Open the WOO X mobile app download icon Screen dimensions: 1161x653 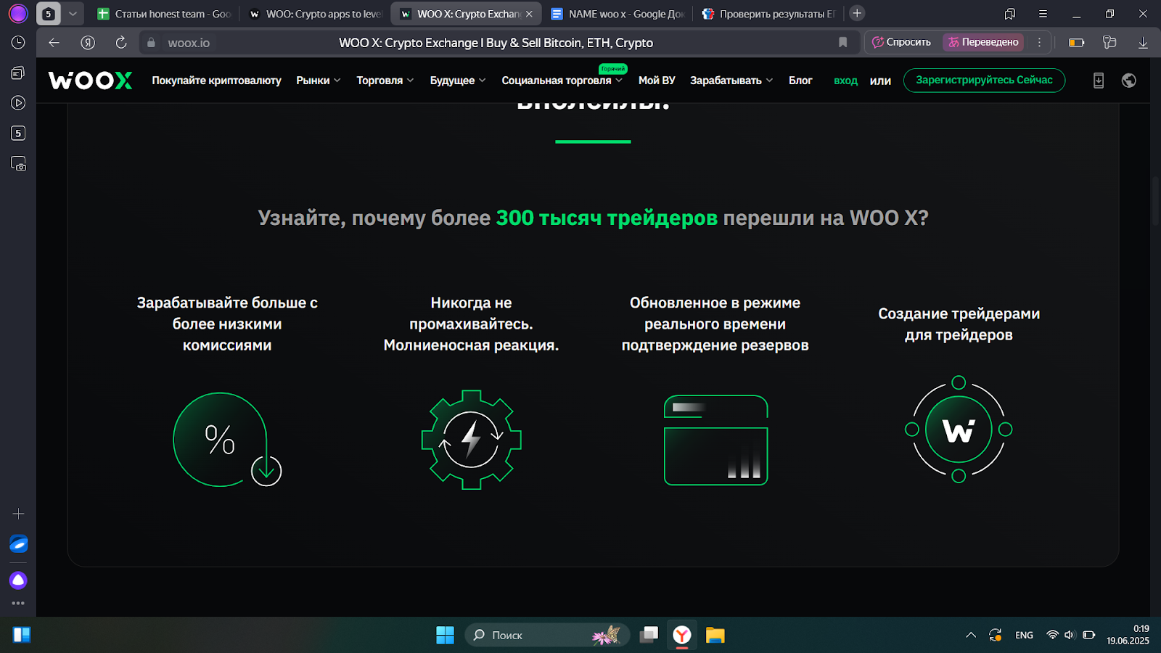1099,81
